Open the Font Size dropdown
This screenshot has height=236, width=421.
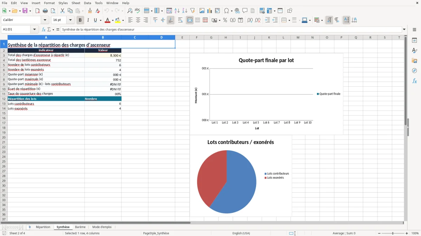[x=70, y=20]
